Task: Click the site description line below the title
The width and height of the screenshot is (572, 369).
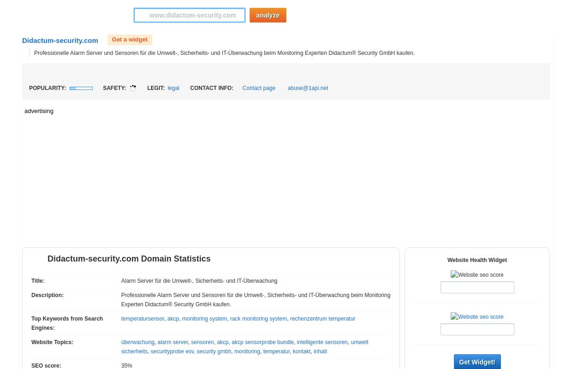Action: click(224, 53)
